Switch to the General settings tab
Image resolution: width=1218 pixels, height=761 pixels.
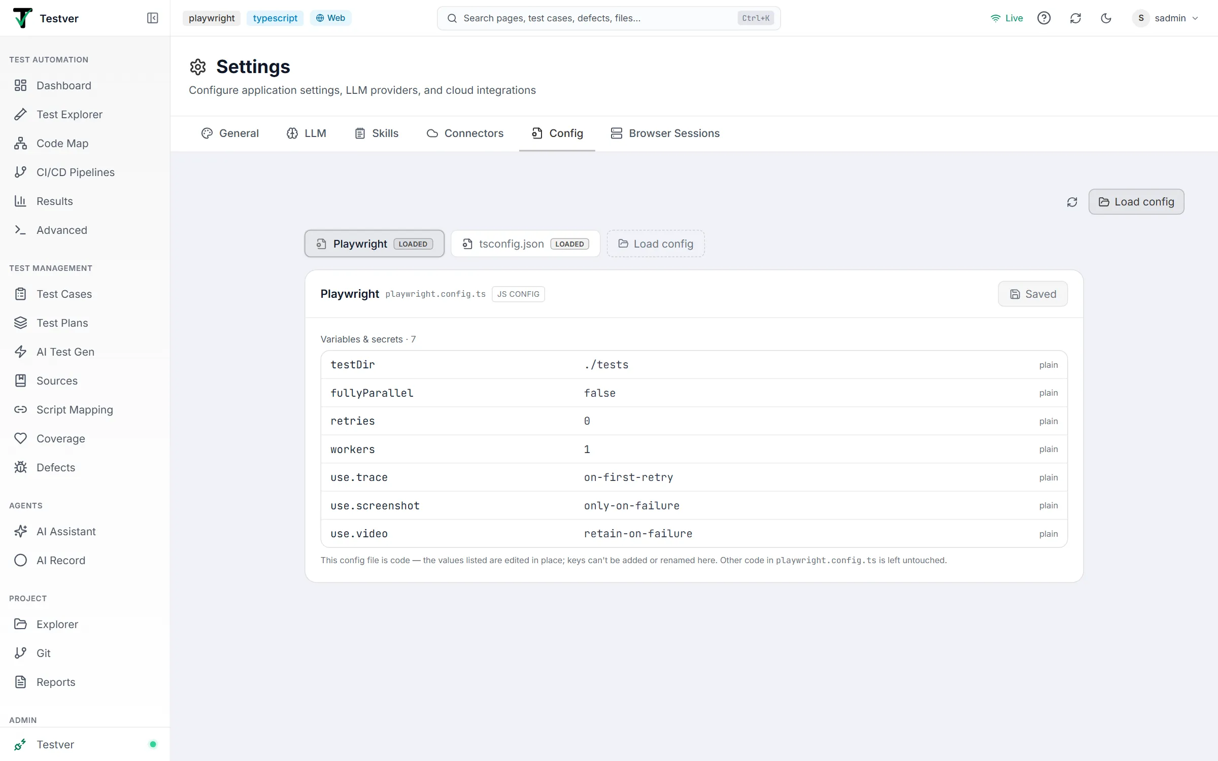click(230, 133)
